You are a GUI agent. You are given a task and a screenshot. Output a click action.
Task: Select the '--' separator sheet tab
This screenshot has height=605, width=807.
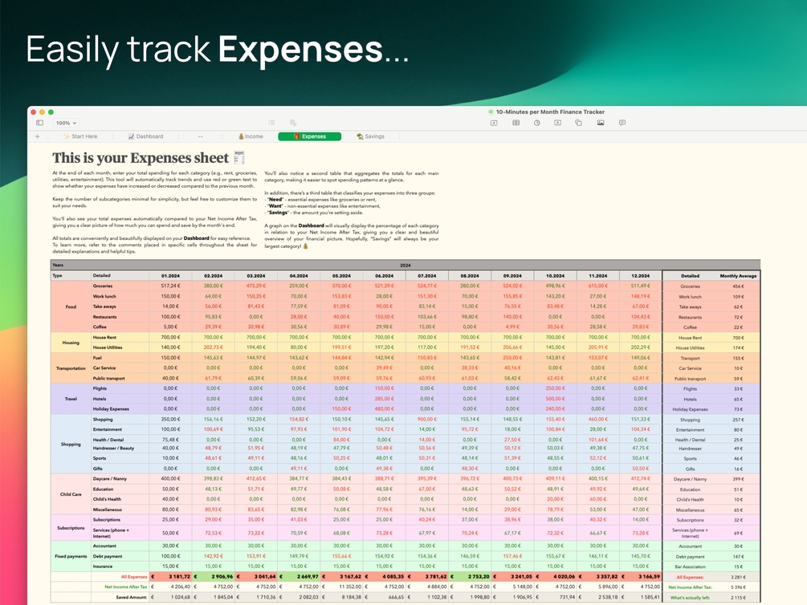pyautogui.click(x=200, y=136)
